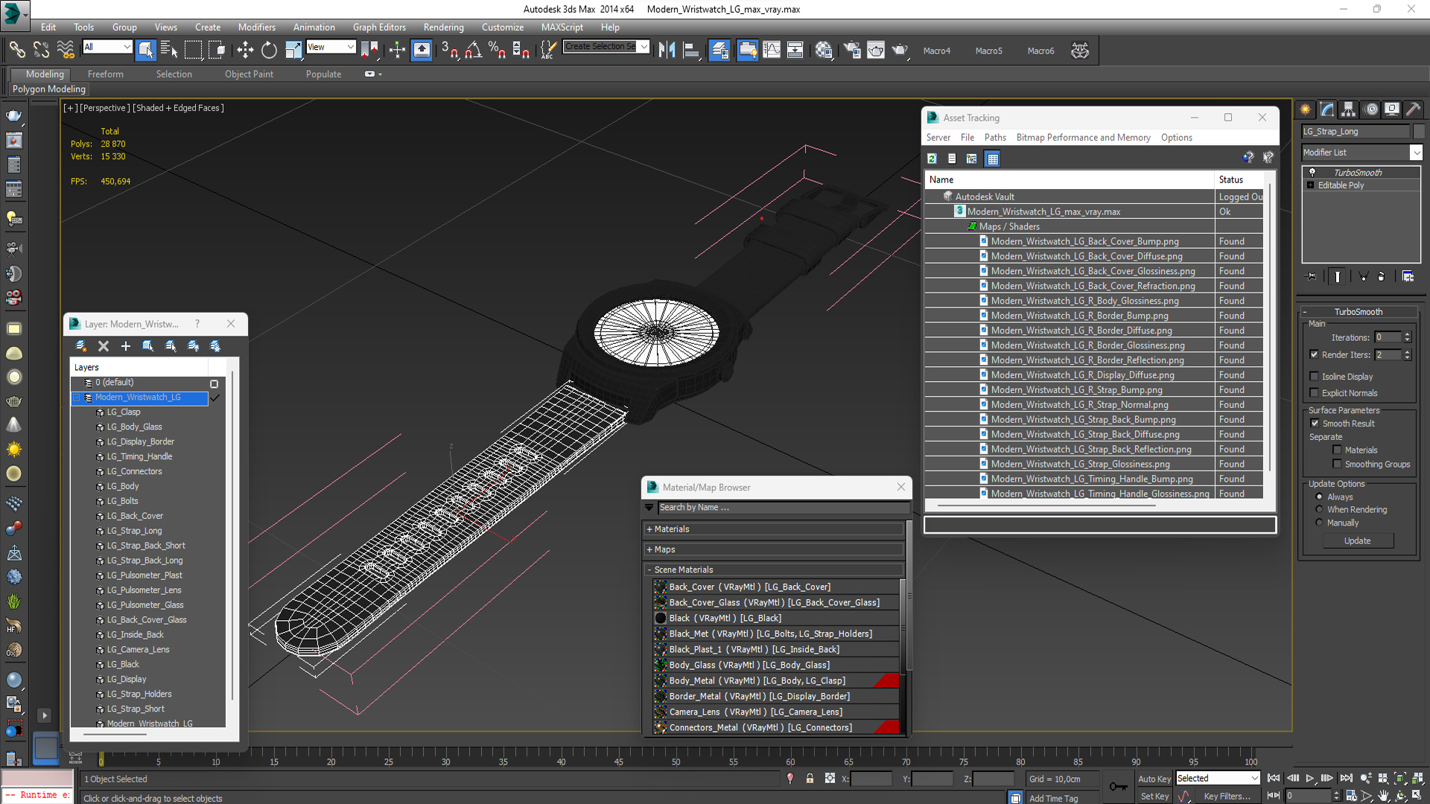The width and height of the screenshot is (1430, 804).
Task: Open the key mode Selected dropdown
Action: click(1218, 778)
